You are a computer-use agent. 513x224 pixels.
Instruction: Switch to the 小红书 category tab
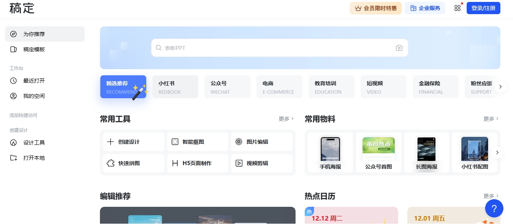[x=175, y=87]
